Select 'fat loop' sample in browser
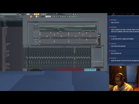139x104 pixels. [5, 66]
